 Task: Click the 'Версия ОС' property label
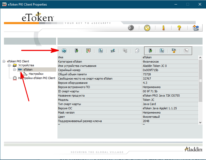point(65,108)
